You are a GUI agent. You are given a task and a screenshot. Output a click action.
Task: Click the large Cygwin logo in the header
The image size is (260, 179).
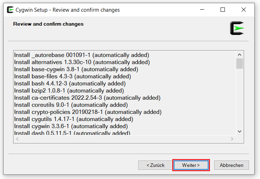[x=237, y=28]
